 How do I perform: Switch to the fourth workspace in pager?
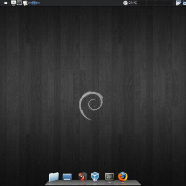[168, 3]
